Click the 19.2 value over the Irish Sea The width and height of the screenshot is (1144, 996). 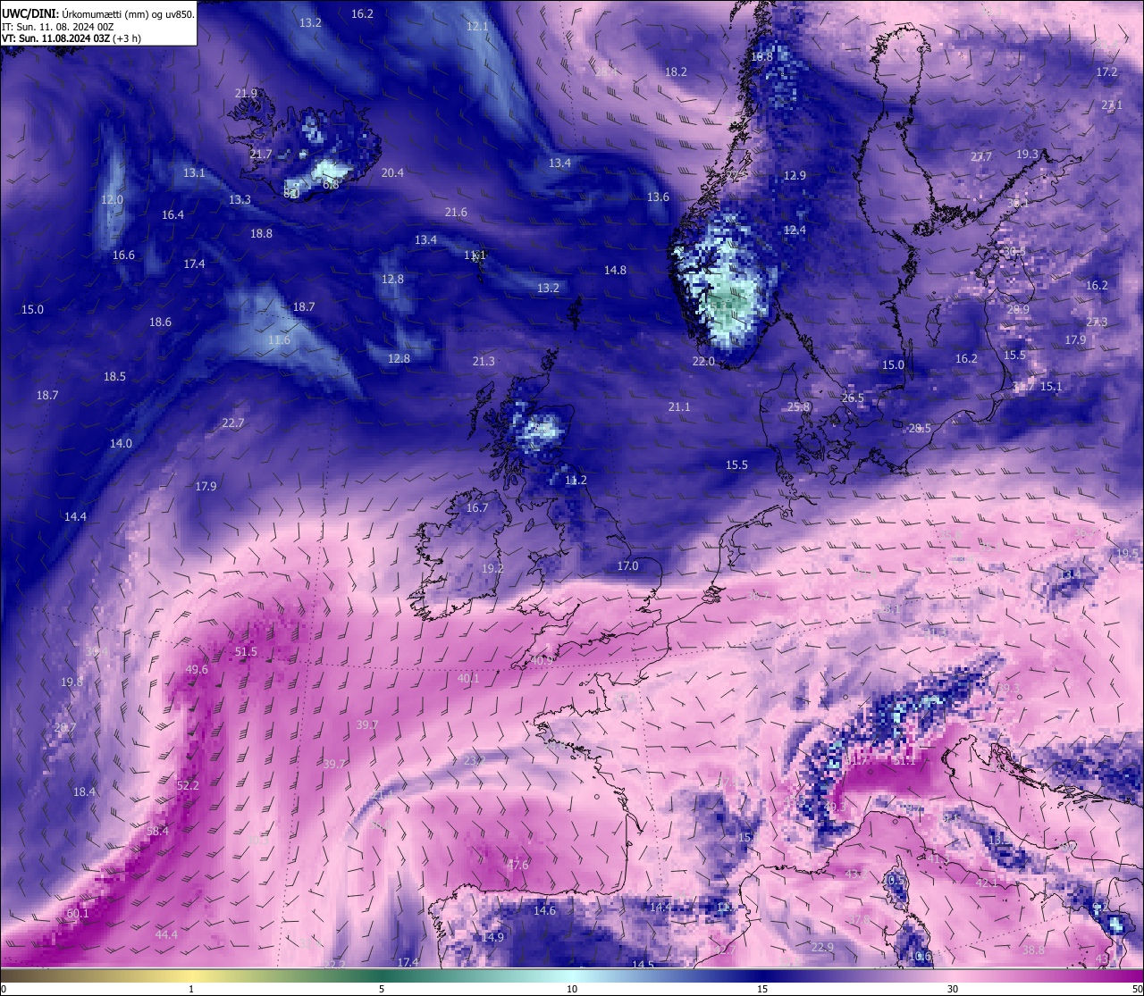492,568
